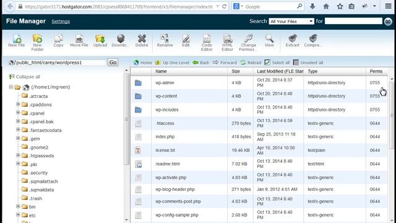
Task: Reload the file listing
Action: point(251,63)
